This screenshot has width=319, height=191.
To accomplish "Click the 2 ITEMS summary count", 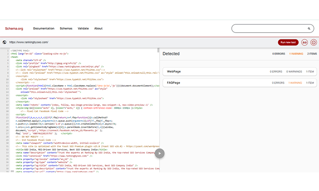I will coord(312,54).
